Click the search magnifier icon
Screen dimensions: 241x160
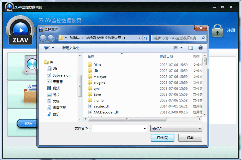pyautogui.click(x=203, y=38)
